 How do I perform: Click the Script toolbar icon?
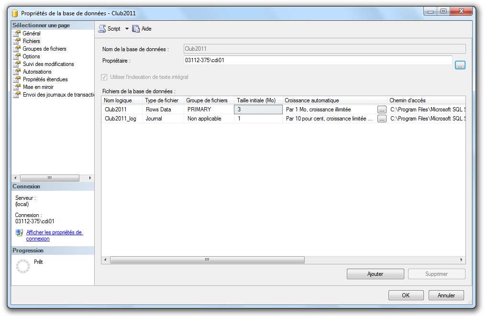[102, 29]
